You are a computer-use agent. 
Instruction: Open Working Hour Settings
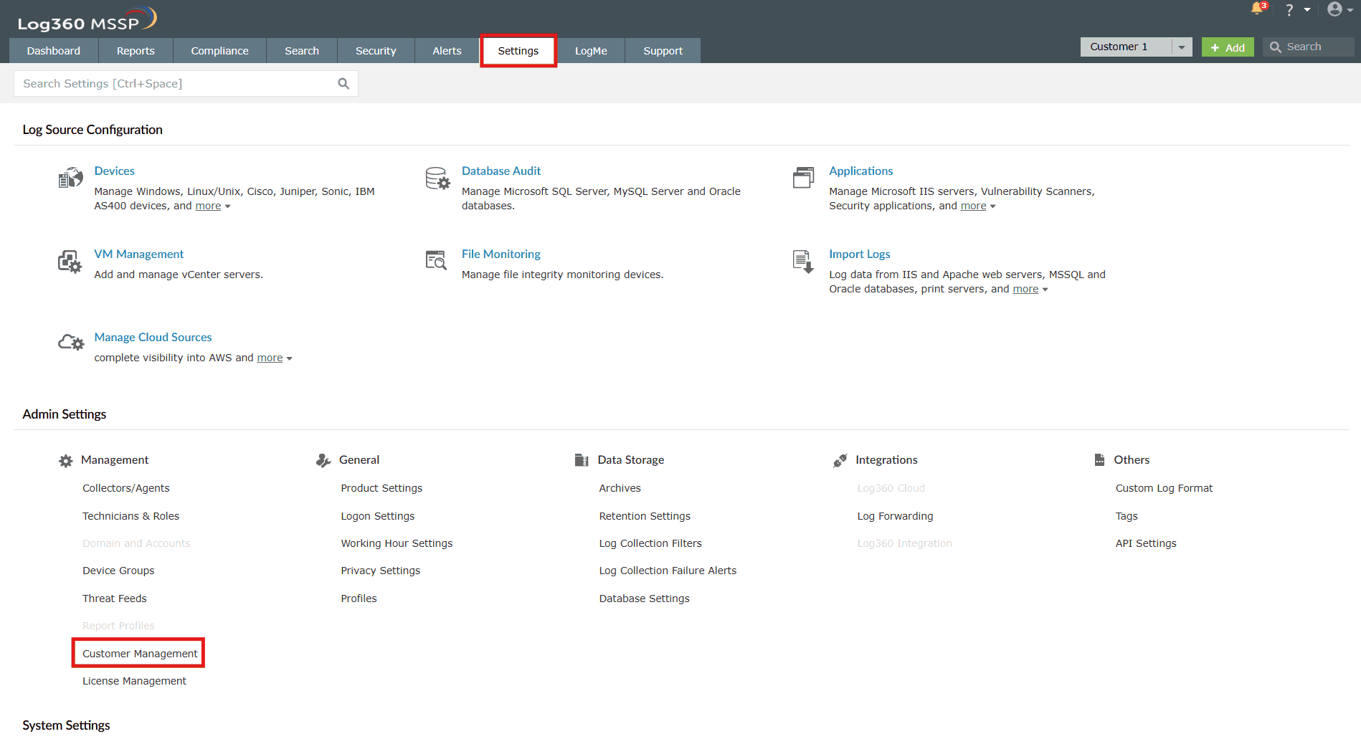[397, 543]
